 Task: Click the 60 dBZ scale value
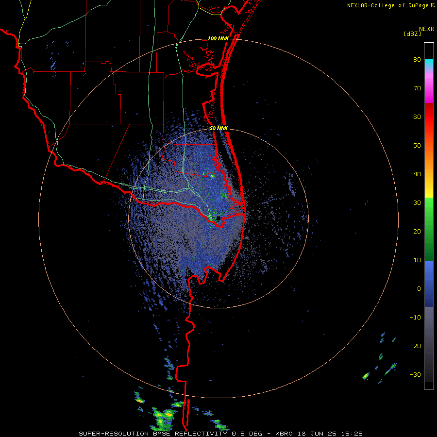tap(417, 117)
